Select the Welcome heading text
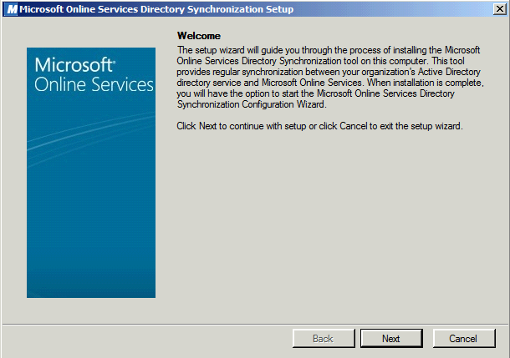 199,36
